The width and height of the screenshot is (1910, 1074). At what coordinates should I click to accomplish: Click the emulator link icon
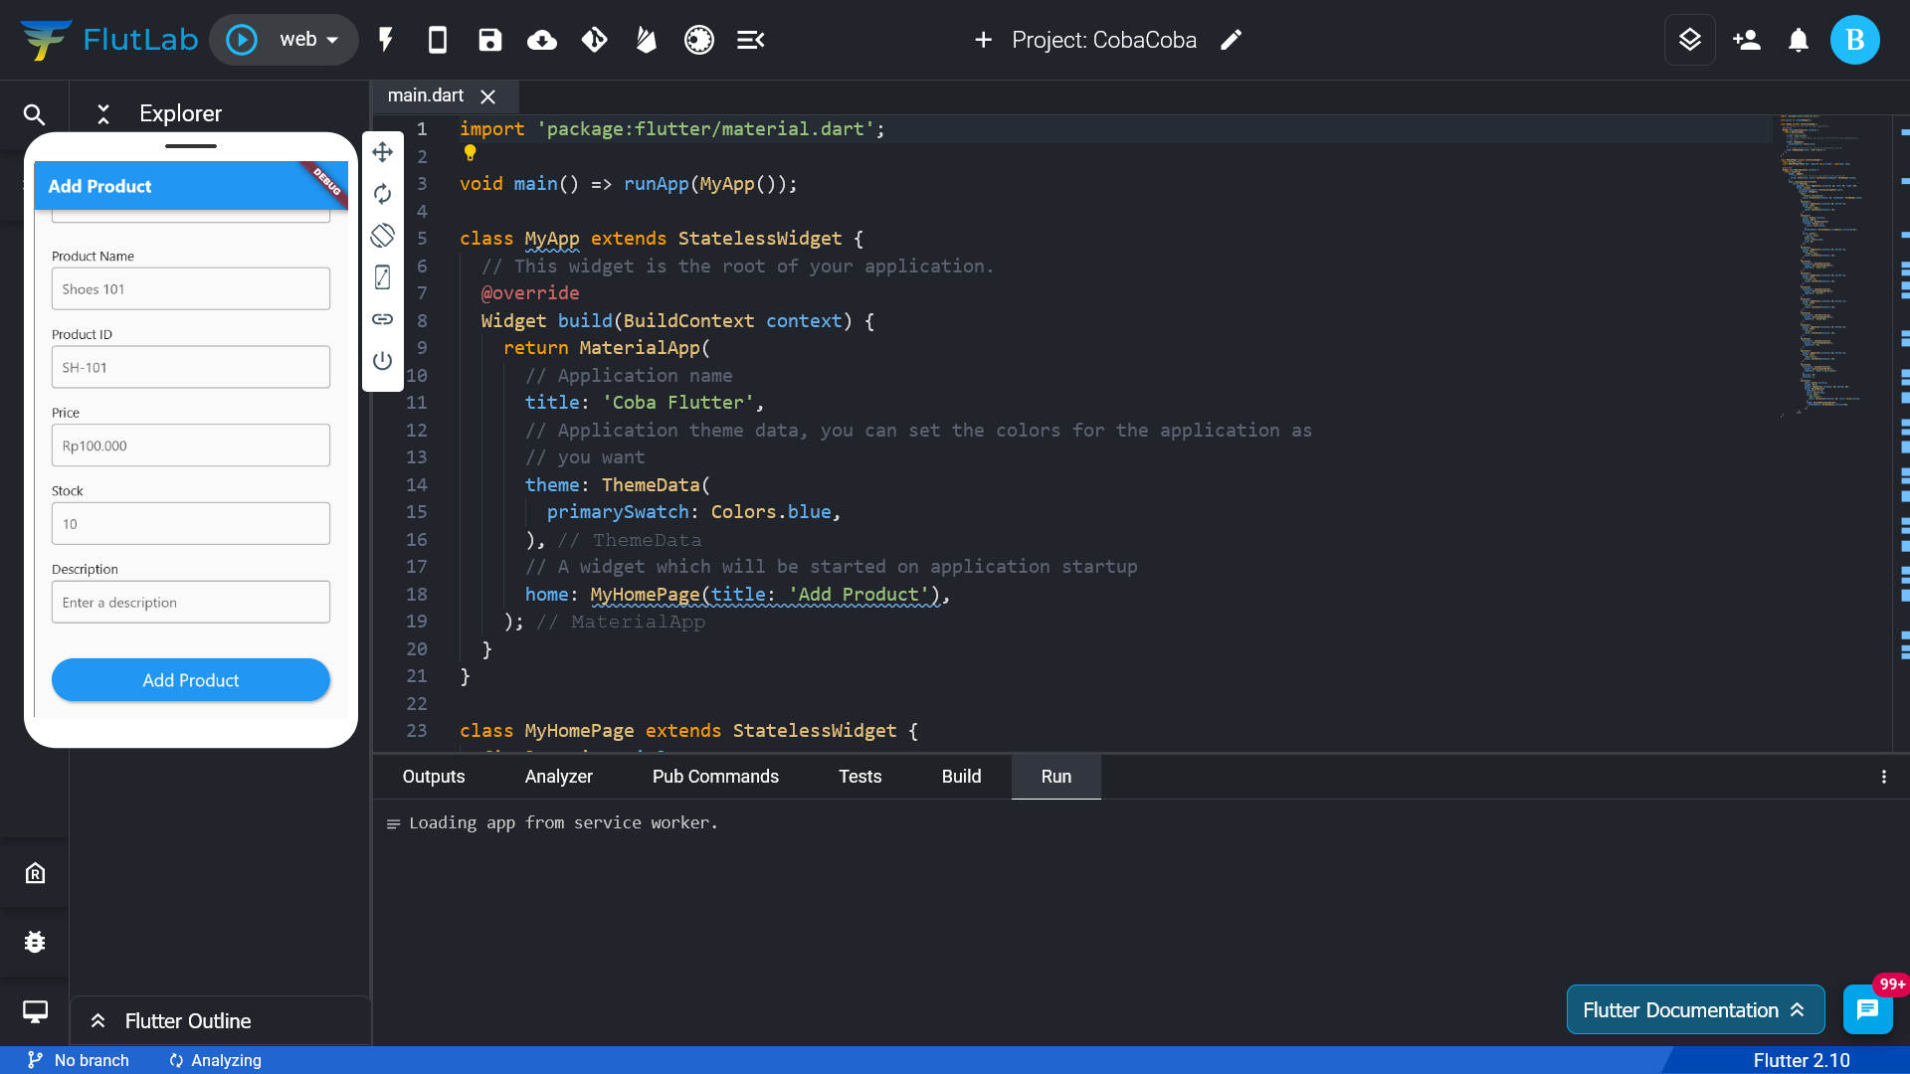(x=383, y=319)
